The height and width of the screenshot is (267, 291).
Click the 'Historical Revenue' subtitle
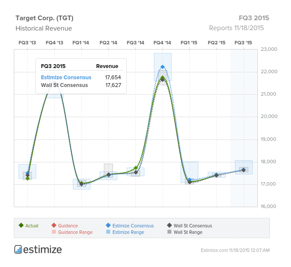[x=44, y=28]
